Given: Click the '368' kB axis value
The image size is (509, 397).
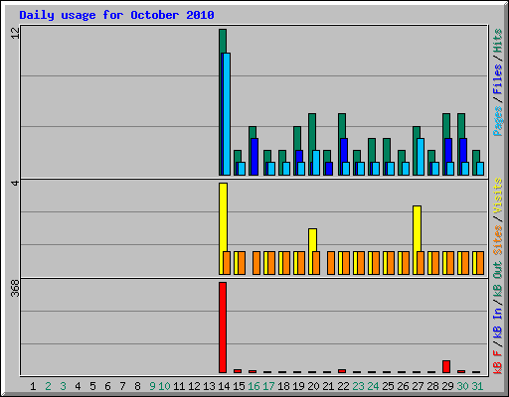Looking at the screenshot, I should [15, 288].
